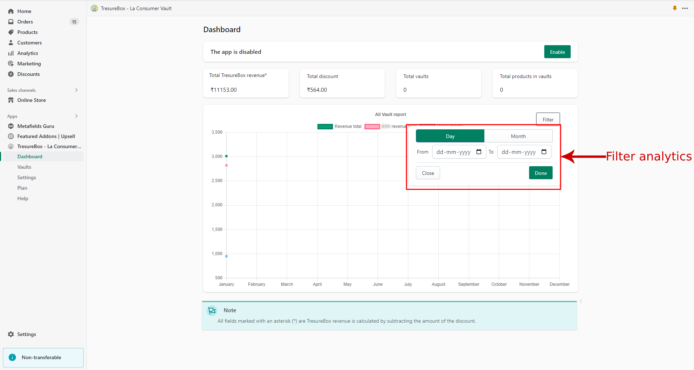Click the Analytics bar chart icon
Image resolution: width=694 pixels, height=370 pixels.
pos(11,53)
